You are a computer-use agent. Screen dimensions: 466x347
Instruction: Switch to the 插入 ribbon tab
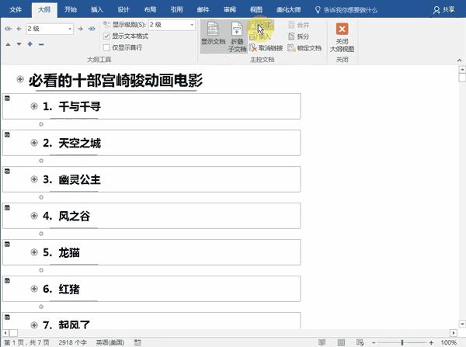[x=97, y=9]
